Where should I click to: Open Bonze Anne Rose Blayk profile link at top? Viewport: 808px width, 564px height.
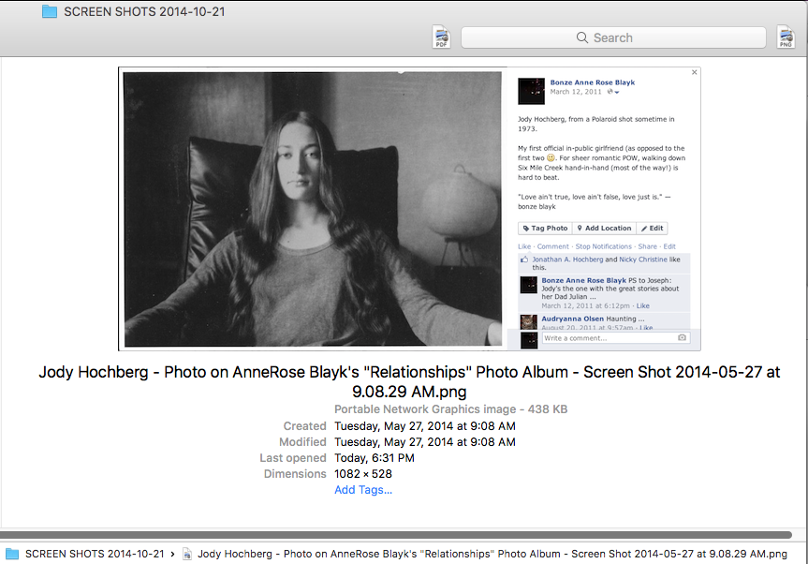tap(592, 82)
